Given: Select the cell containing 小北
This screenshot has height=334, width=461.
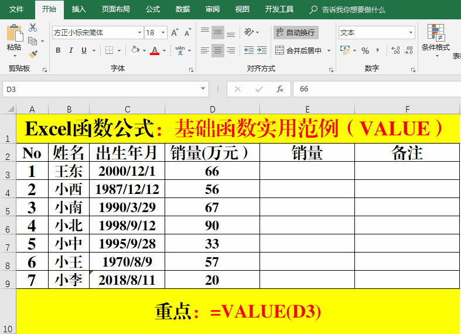Looking at the screenshot, I should (69, 226).
